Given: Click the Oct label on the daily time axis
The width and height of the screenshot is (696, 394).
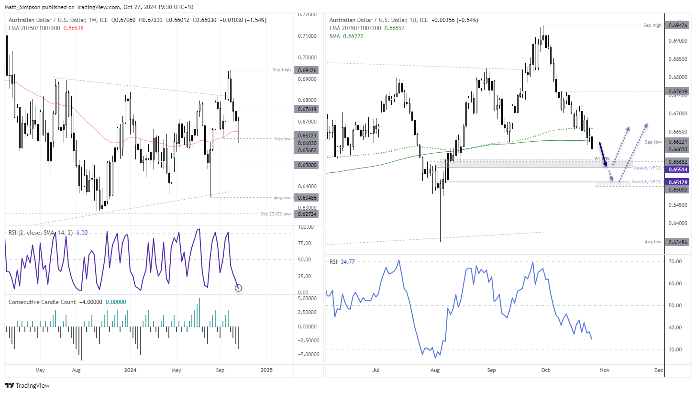Looking at the screenshot, I should coord(545,370).
